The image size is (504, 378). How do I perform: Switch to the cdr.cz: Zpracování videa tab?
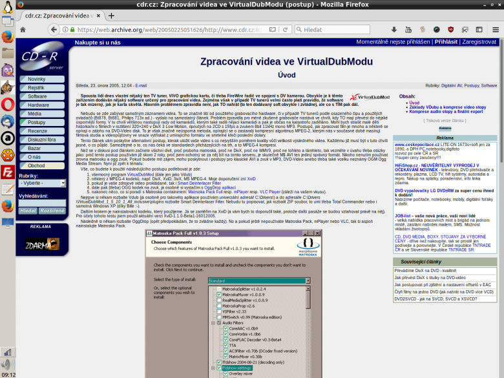pos(59,16)
